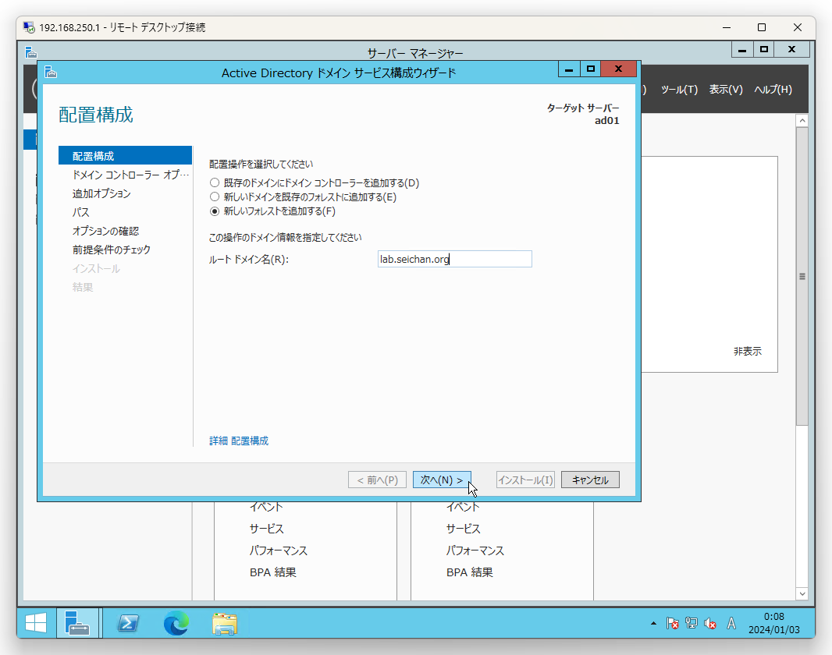Image resolution: width=832 pixels, height=655 pixels.
Task: Click scroll up arrow in Server Manager scrollbar
Action: point(802,121)
